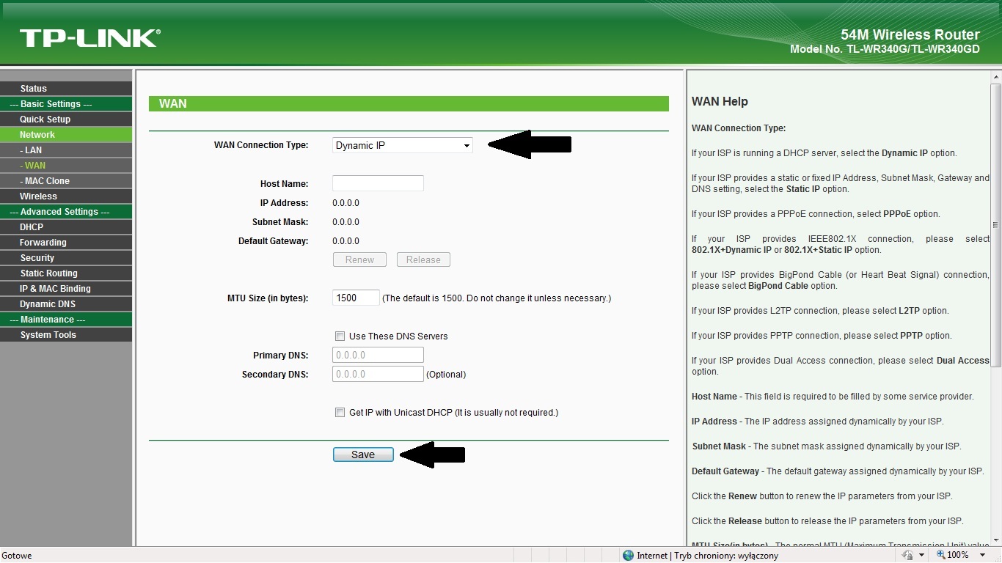Screen dimensions: 1002x563
Task: Enable Use These DNS Servers checkbox
Action: click(340, 336)
